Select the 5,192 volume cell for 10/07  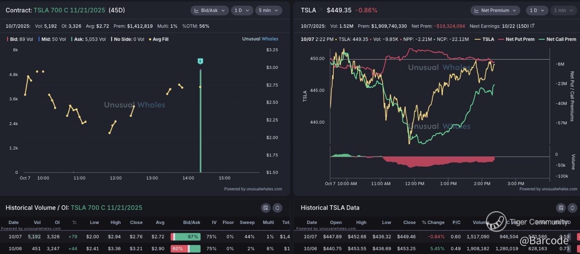pyautogui.click(x=34, y=237)
